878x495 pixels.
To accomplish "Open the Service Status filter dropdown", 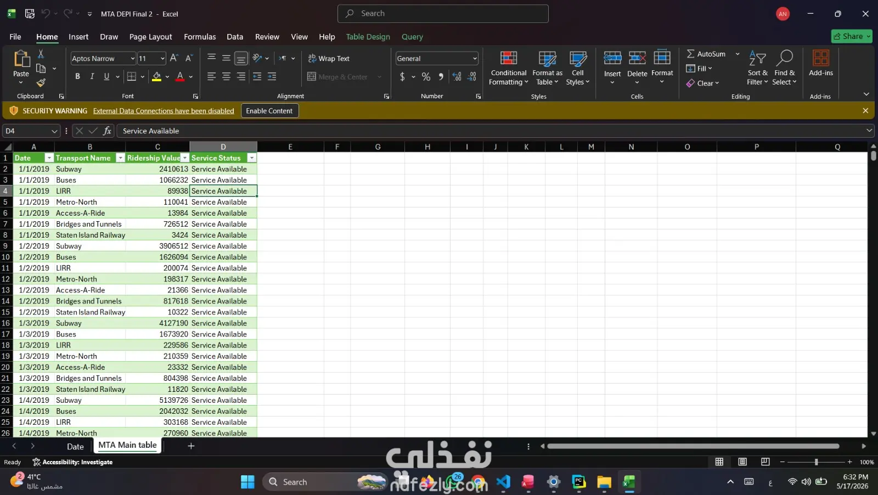I will pos(252,158).
